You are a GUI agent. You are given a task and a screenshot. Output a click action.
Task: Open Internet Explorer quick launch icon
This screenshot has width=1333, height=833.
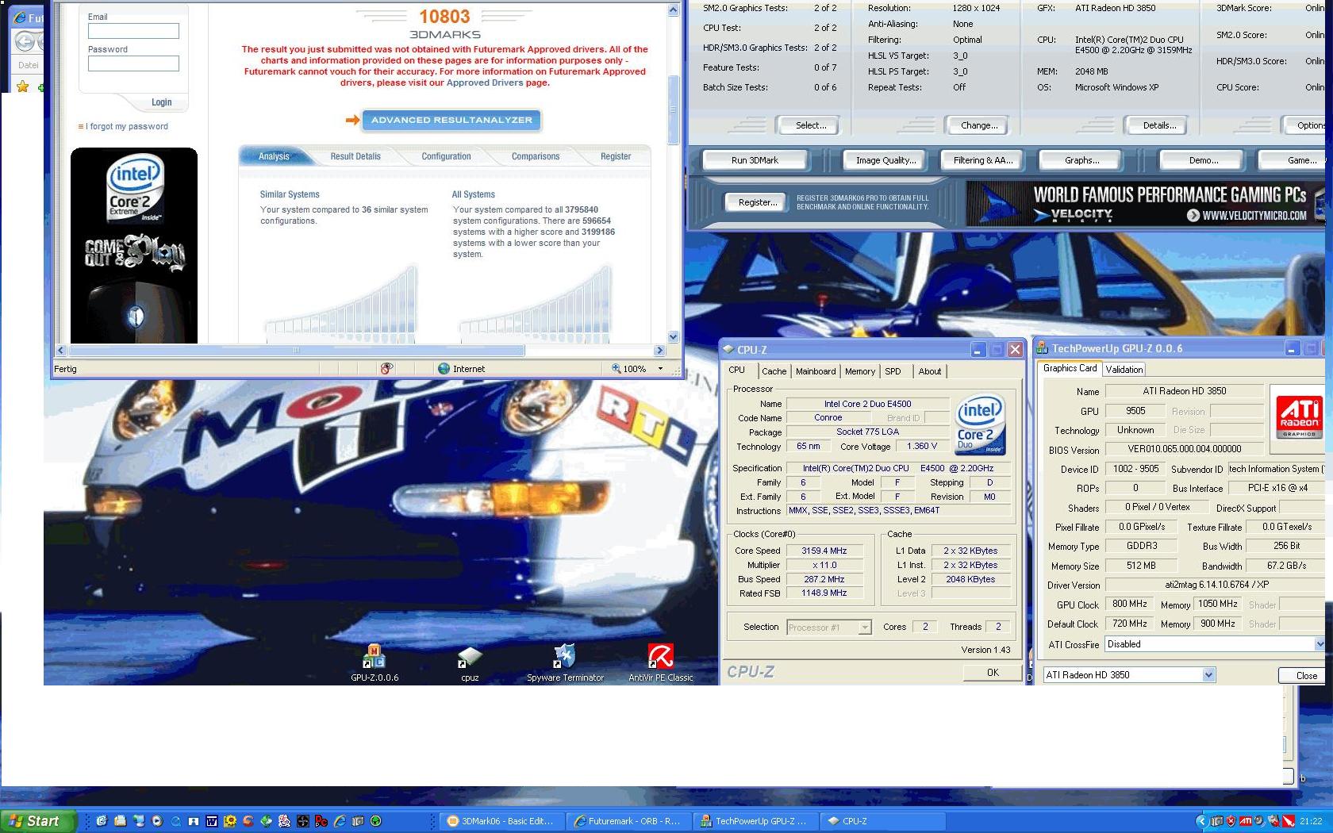click(340, 821)
